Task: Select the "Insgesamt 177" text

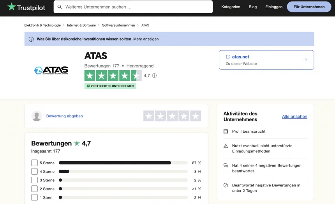Action: tap(46, 151)
